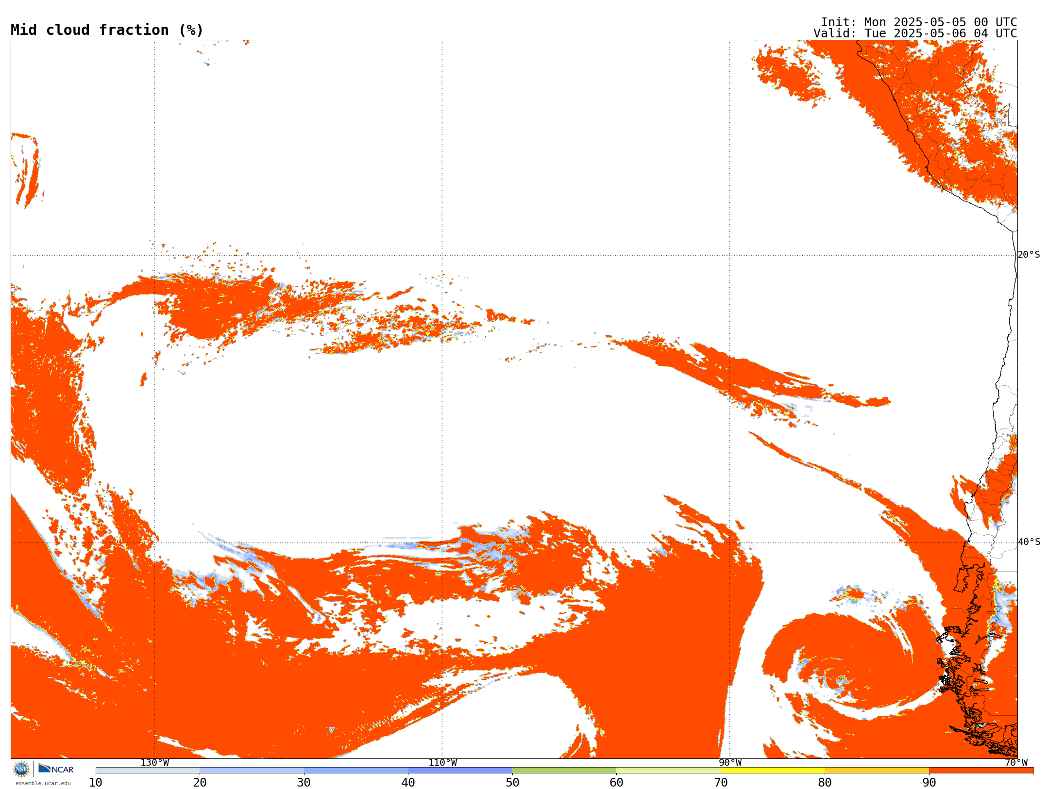Click the 40°S latitude label
Viewport: 1049px width, 789px height.
point(1029,542)
